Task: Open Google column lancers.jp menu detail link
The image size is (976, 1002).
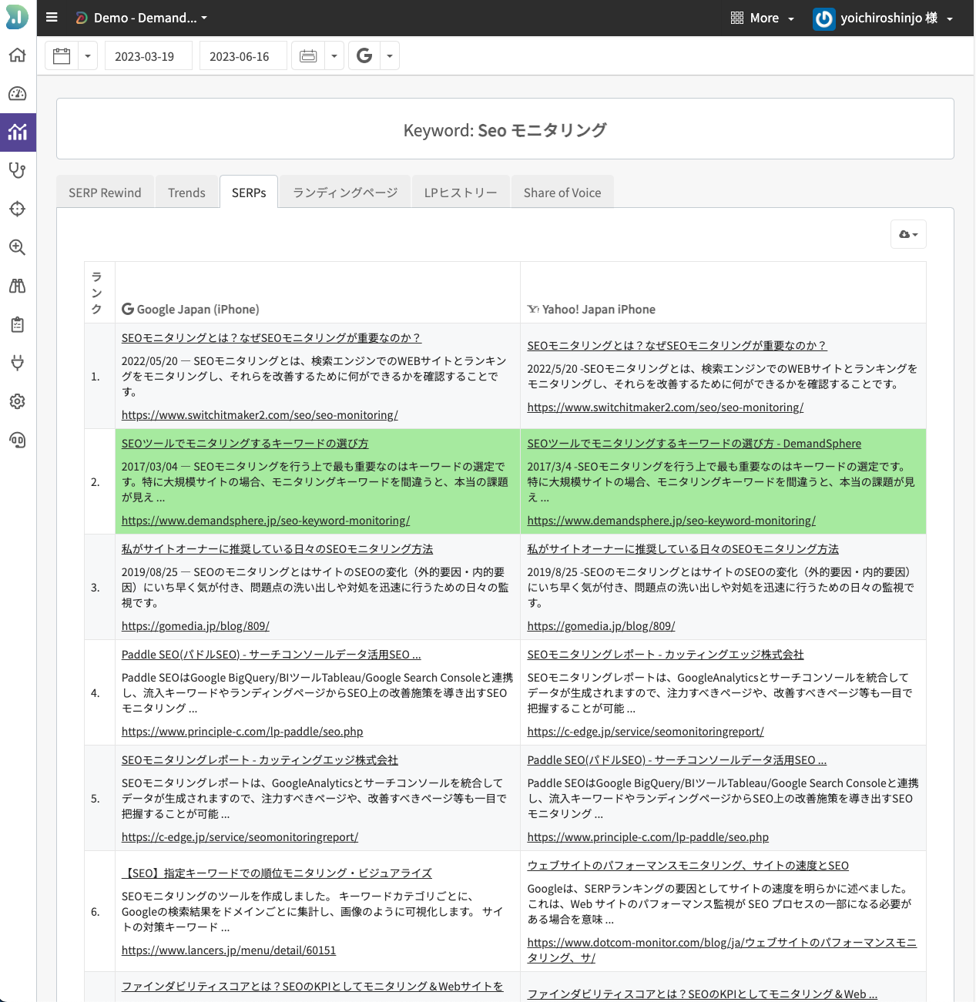Action: pyautogui.click(x=229, y=950)
